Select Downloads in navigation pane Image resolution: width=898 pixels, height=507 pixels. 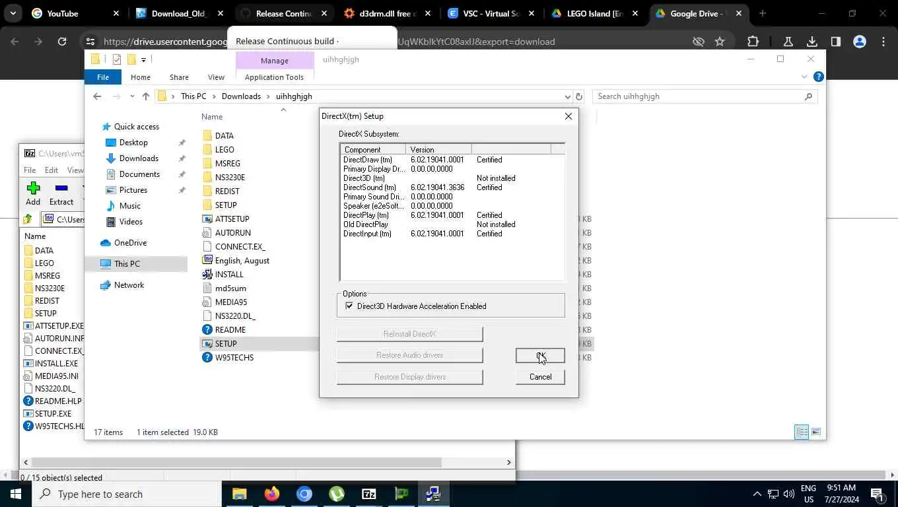point(139,158)
